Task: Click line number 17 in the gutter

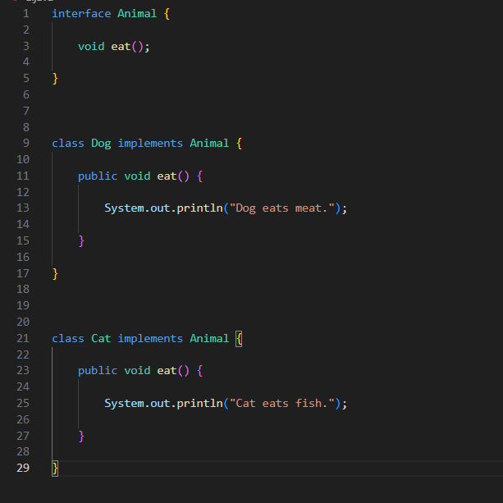Action: coord(22,273)
